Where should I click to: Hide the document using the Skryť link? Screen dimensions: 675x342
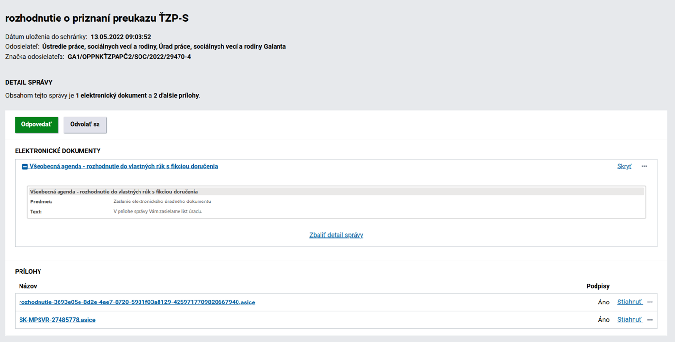coord(624,167)
